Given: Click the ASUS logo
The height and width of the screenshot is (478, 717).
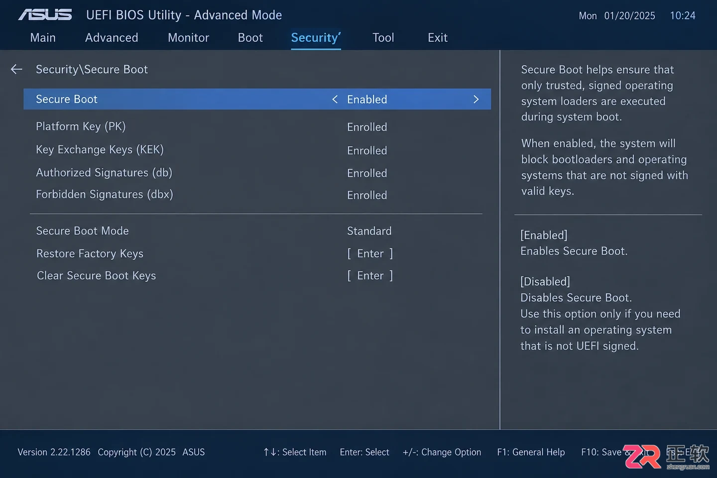Looking at the screenshot, I should (x=45, y=15).
